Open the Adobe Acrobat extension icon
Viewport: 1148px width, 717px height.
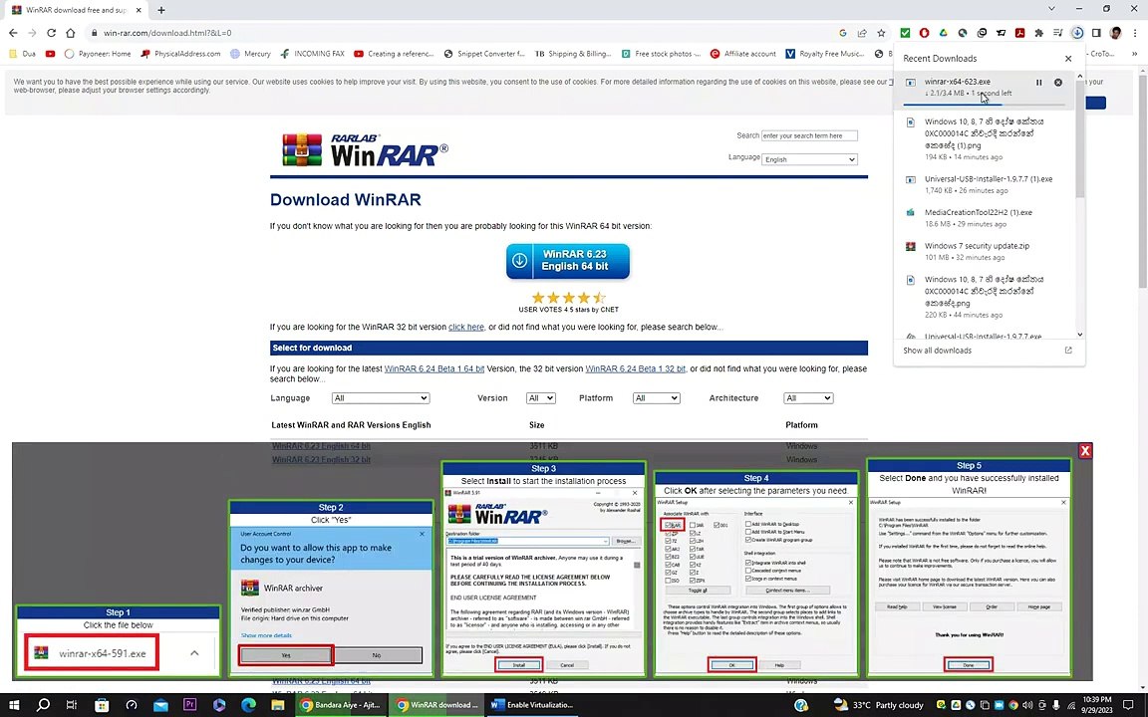1019,33
